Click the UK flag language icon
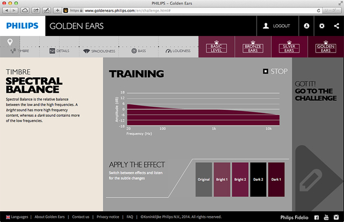Viewport: 344px width, 222px height. point(8,217)
